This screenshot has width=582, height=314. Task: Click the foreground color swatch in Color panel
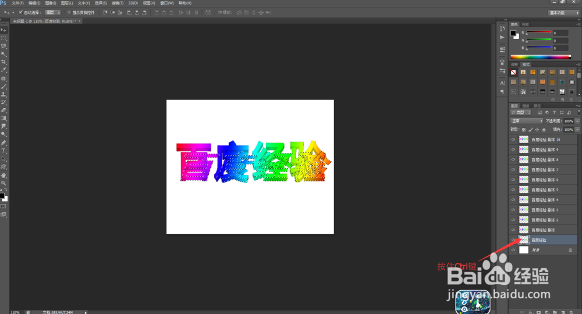click(x=513, y=33)
